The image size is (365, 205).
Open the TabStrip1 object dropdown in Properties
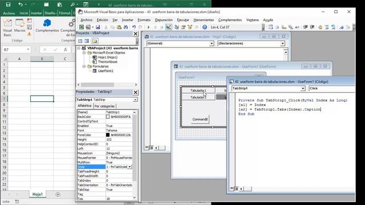[135, 100]
